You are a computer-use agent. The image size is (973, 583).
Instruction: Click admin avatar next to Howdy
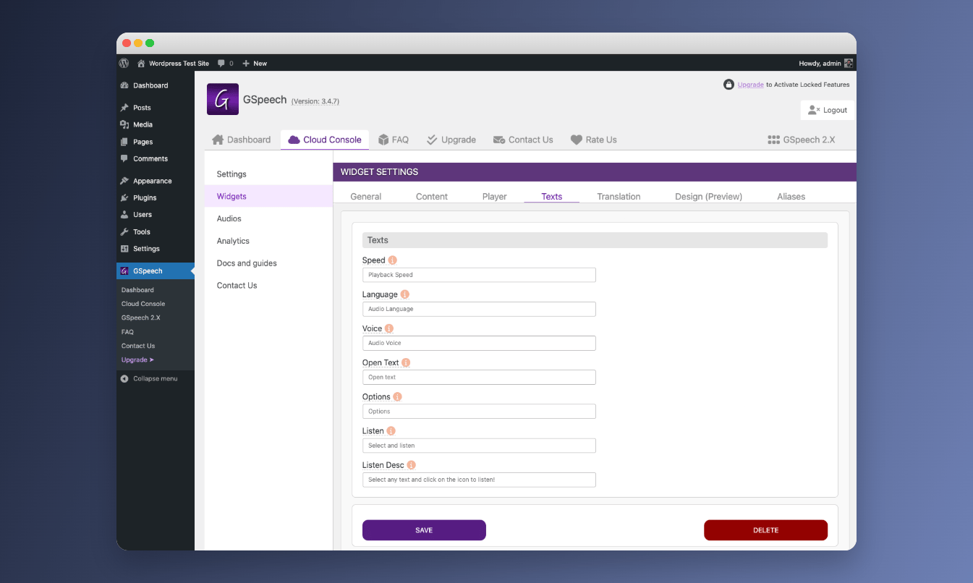849,63
